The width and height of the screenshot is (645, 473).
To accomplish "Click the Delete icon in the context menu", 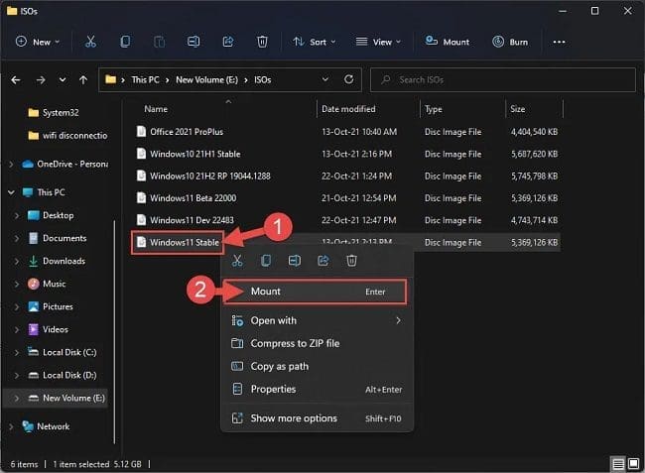I will click(x=351, y=261).
